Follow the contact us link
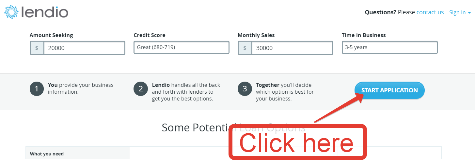This screenshot has height=160, width=475. [x=430, y=12]
